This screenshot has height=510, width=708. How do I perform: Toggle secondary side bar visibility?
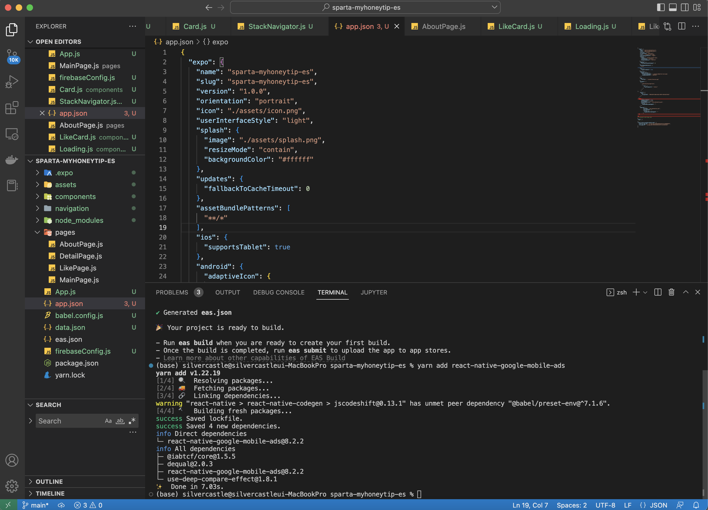[684, 8]
